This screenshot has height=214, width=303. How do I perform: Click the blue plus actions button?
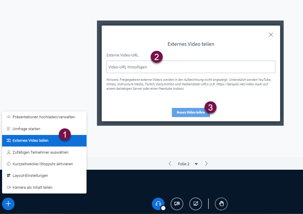coord(8,204)
